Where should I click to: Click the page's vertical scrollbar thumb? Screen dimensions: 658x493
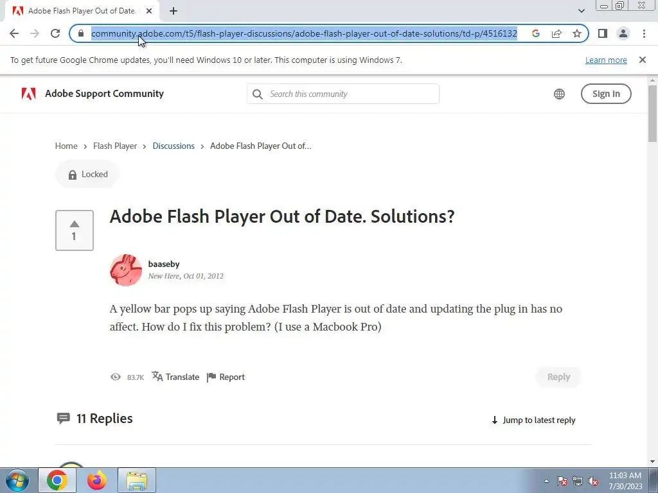coord(653,113)
